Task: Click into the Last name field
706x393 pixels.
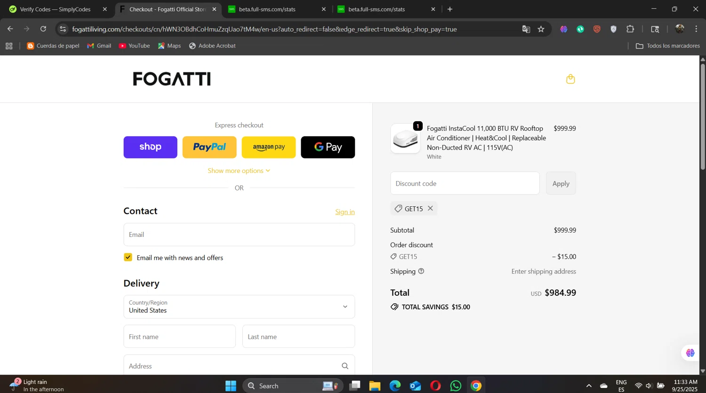Action: 298,337
